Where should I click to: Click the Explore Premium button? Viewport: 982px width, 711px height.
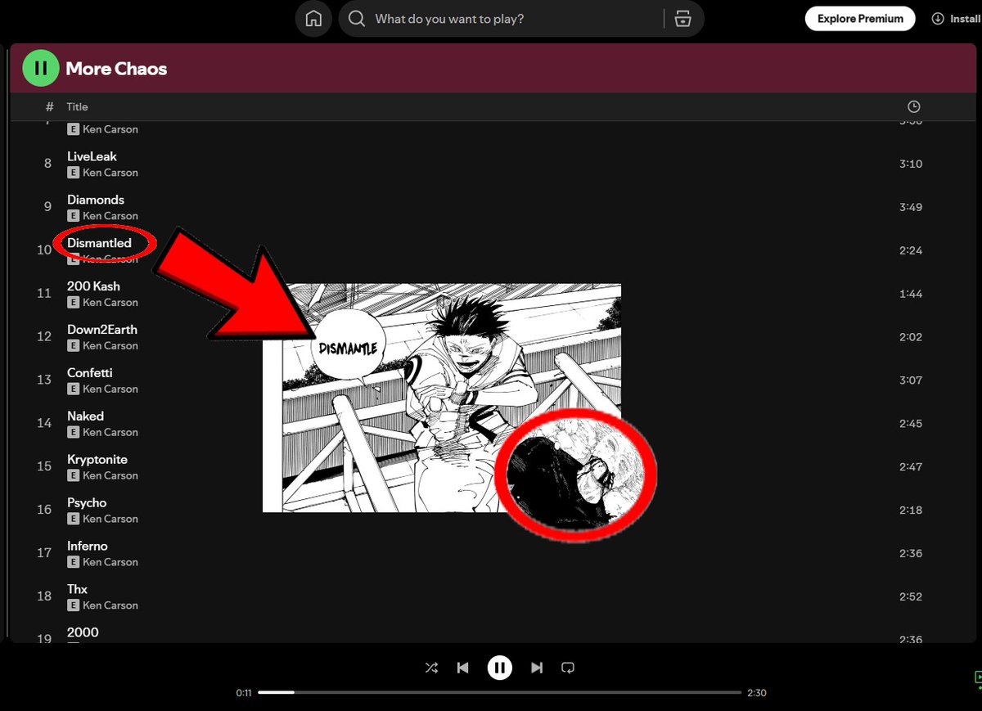(x=860, y=19)
